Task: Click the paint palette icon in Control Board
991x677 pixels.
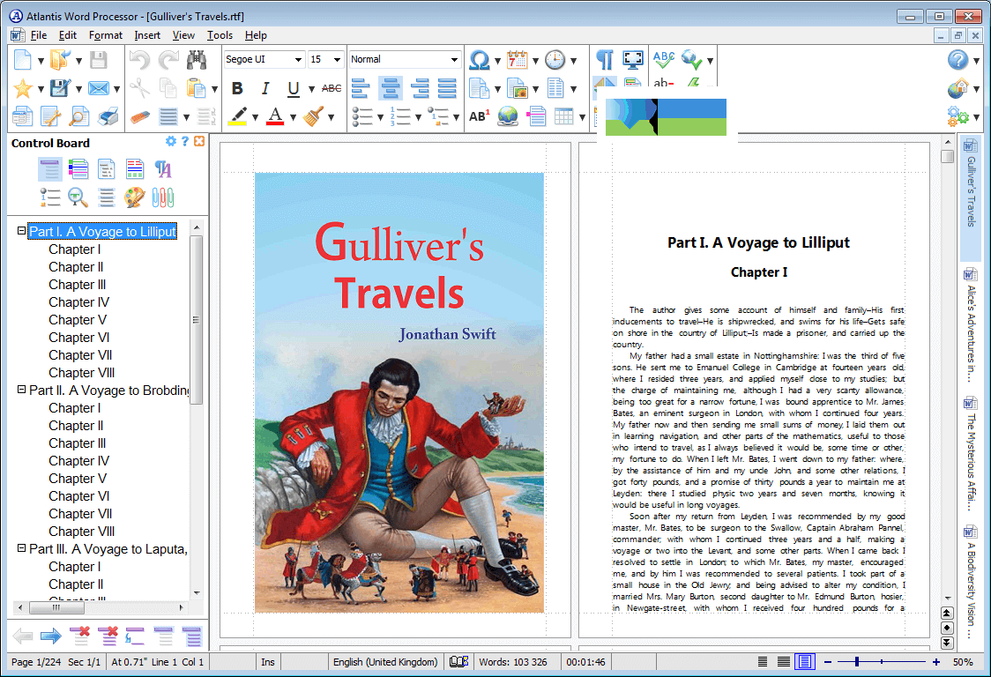Action: click(x=134, y=197)
